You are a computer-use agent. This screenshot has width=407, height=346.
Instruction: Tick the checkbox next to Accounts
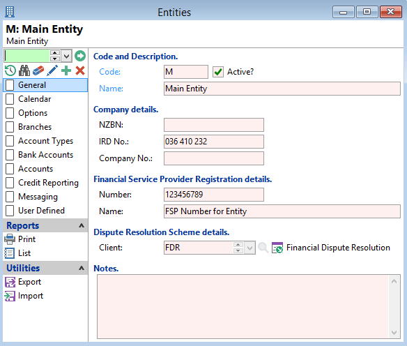click(10, 169)
